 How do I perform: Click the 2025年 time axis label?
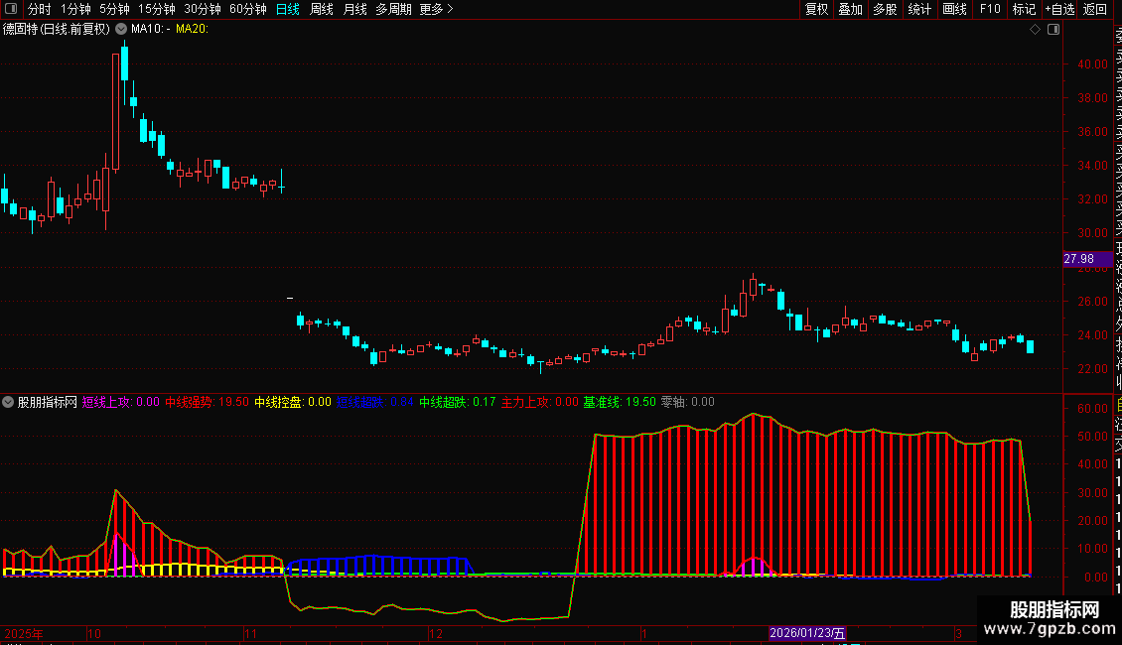coord(24,633)
